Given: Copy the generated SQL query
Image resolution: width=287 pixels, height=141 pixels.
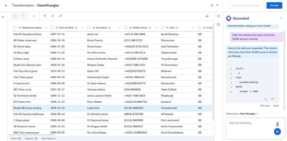Looking at the screenshot, I should [265, 99].
